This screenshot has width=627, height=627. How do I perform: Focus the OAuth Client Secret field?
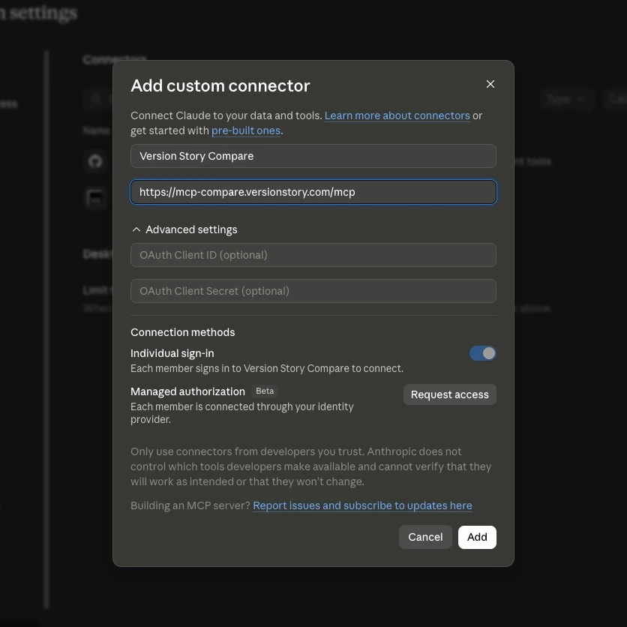[313, 291]
